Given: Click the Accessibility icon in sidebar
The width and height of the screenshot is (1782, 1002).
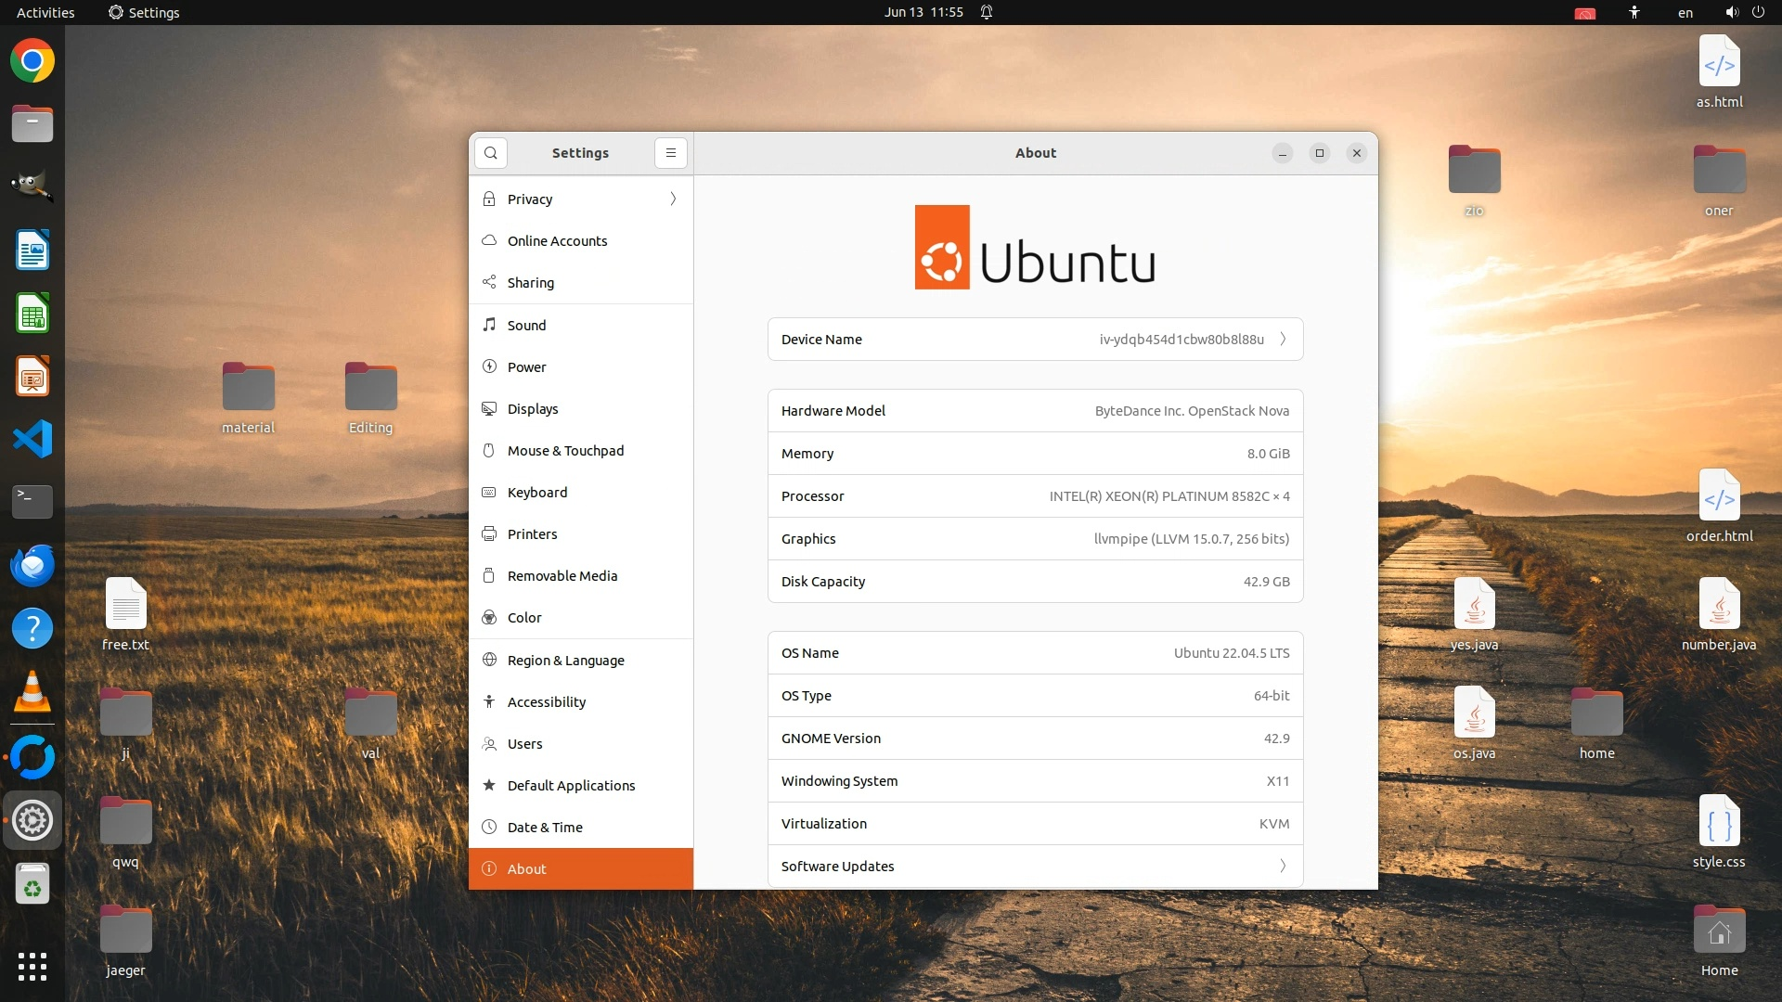Looking at the screenshot, I should [489, 701].
